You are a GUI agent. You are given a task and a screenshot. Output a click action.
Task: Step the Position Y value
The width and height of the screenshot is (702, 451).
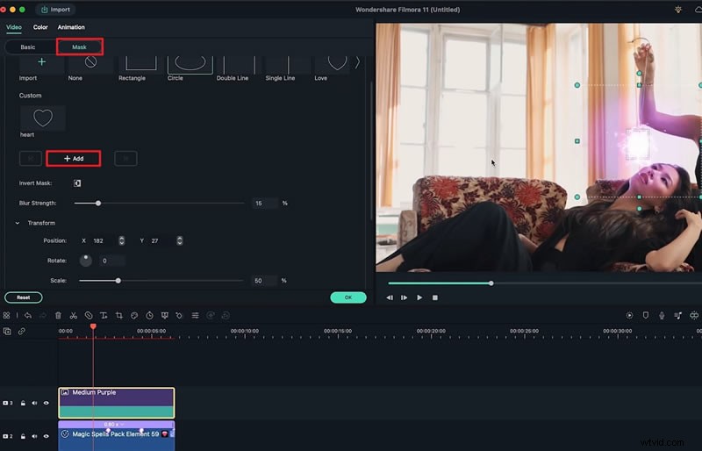click(x=180, y=241)
